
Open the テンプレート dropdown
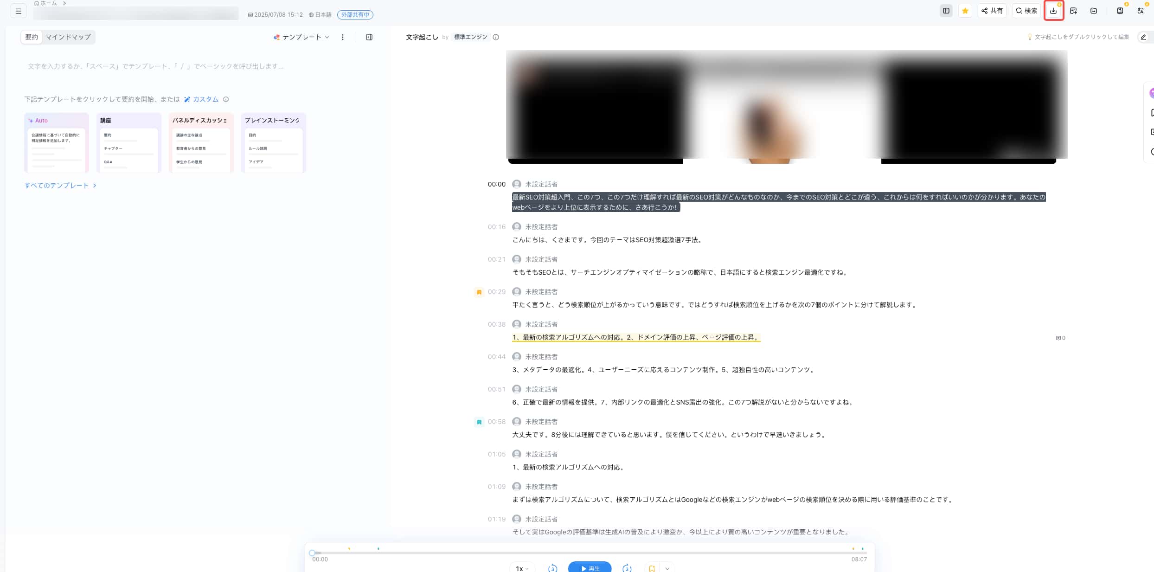click(301, 37)
